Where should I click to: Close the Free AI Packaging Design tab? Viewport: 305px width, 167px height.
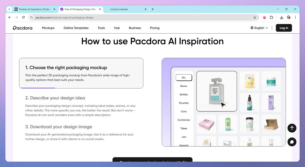100,9
